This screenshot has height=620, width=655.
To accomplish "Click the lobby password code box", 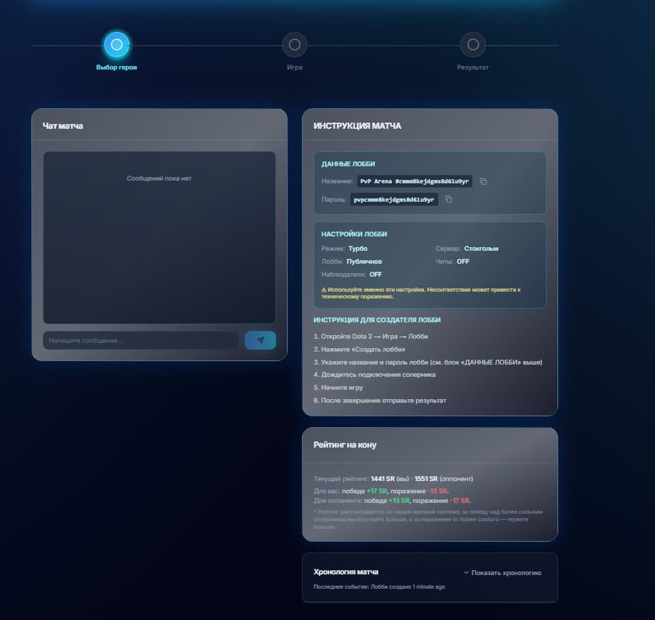I will [394, 200].
